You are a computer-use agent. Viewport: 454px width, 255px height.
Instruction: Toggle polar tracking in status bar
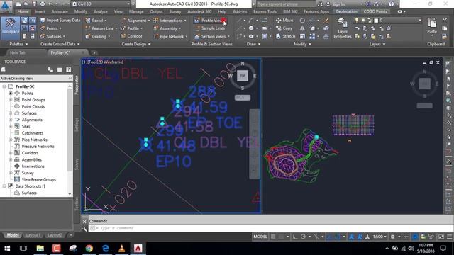tap(303, 237)
